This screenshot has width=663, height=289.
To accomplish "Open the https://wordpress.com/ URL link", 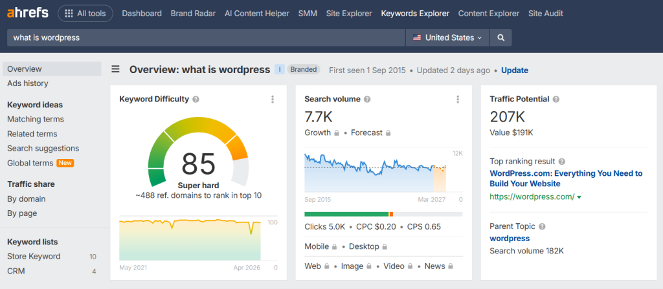I will pos(532,197).
